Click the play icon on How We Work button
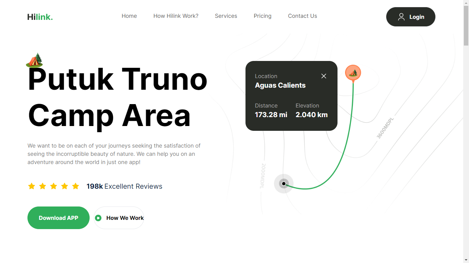This screenshot has width=469, height=263. 98,218
